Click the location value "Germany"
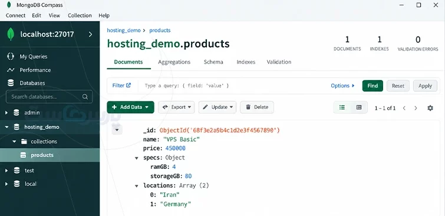Screen dimensions: 445x216 [175, 204]
